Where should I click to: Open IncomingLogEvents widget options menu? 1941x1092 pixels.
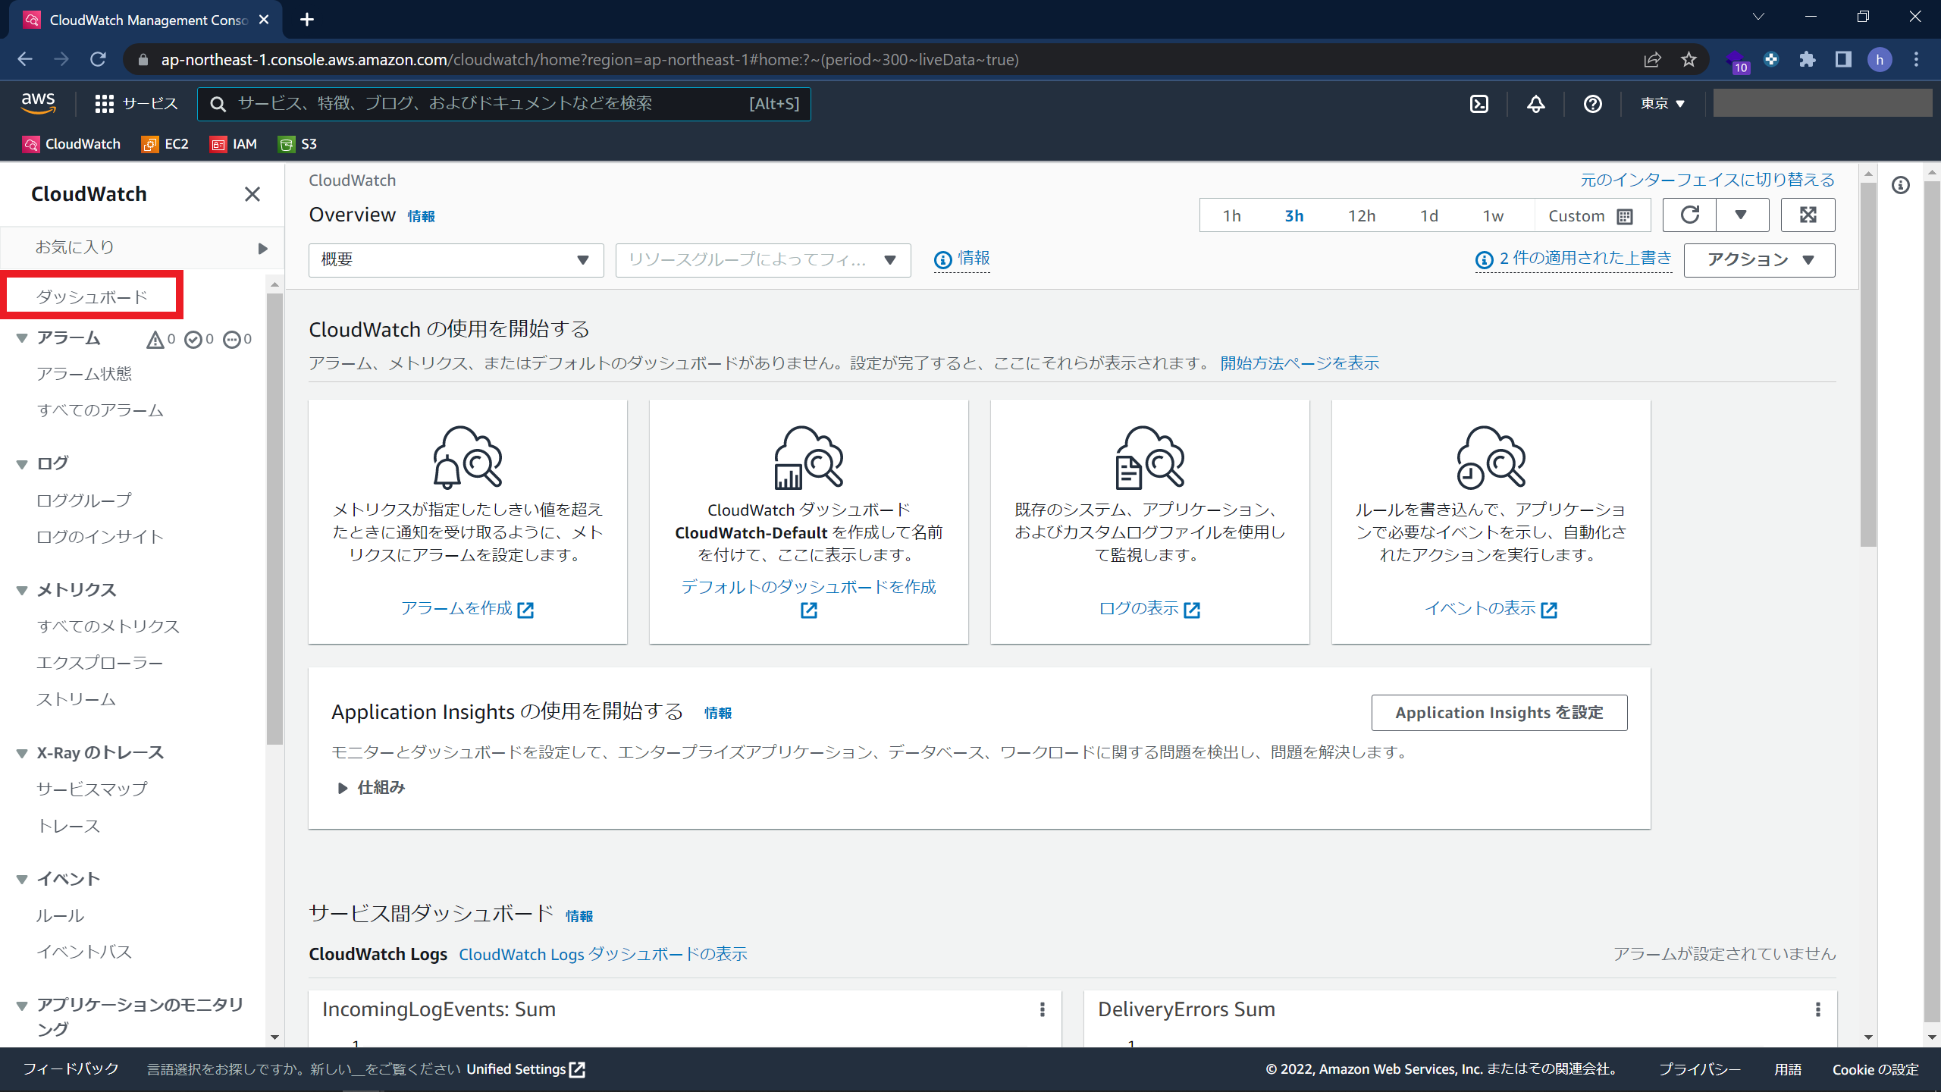pos(1043,1009)
